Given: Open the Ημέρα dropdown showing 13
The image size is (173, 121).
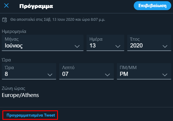Looking at the screenshot, I should 105,43.
